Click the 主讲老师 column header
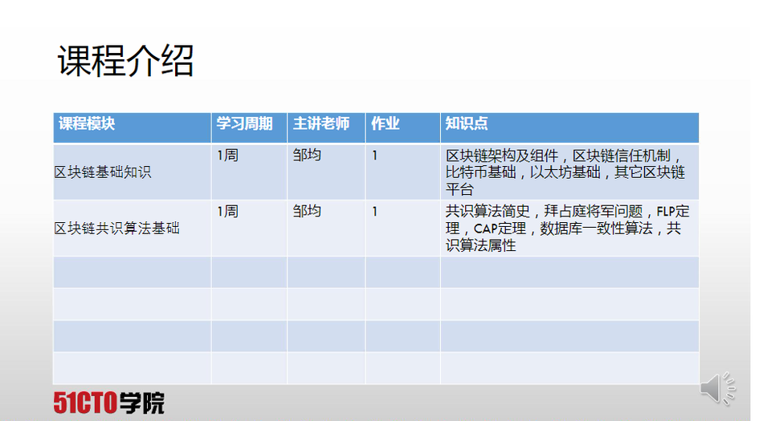The width and height of the screenshot is (763, 421). [x=321, y=124]
